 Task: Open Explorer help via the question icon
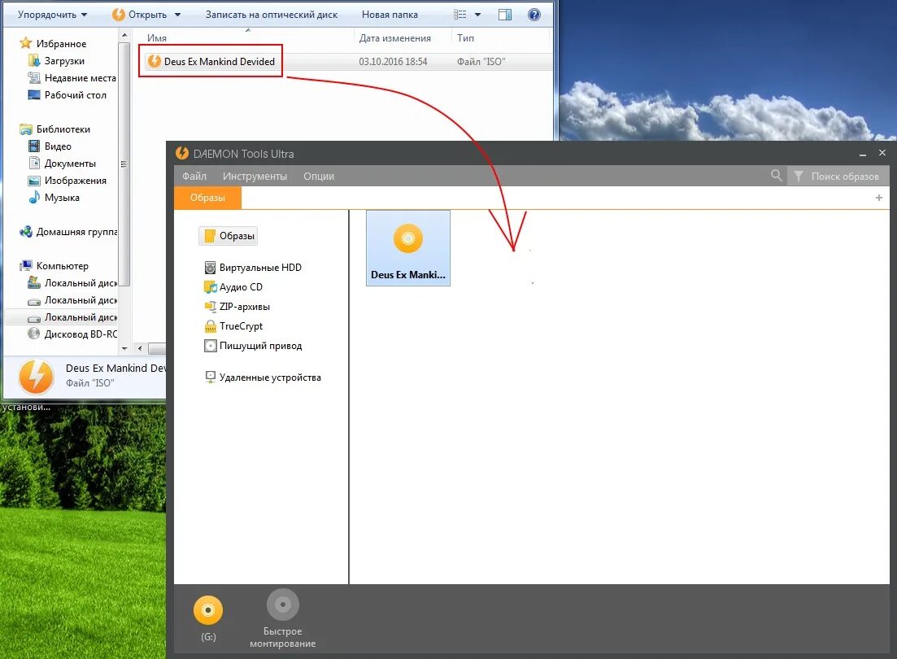point(533,15)
